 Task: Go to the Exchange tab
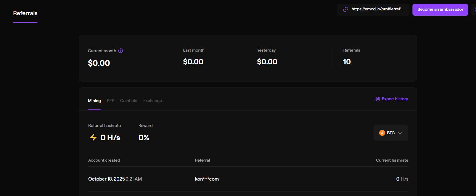pos(153,101)
